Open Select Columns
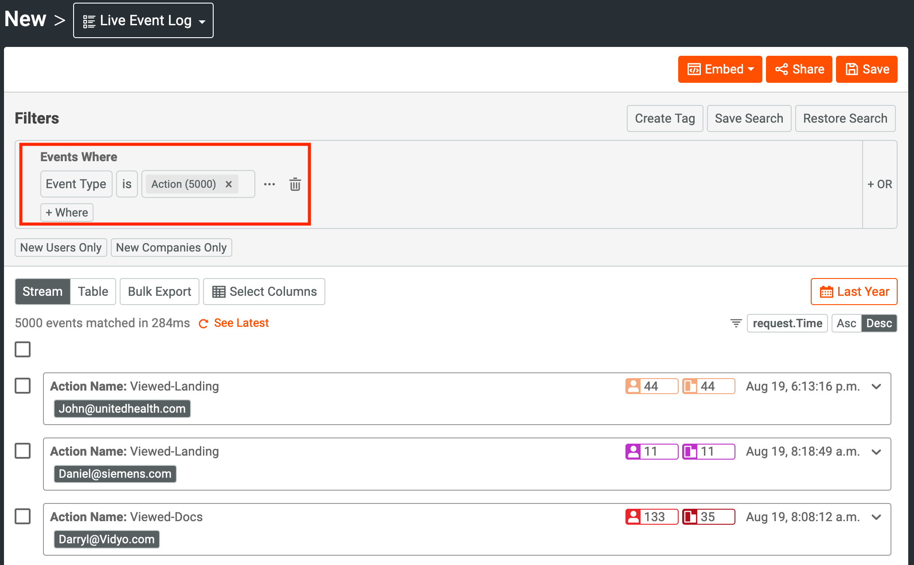The height and width of the screenshot is (565, 914). pos(264,291)
